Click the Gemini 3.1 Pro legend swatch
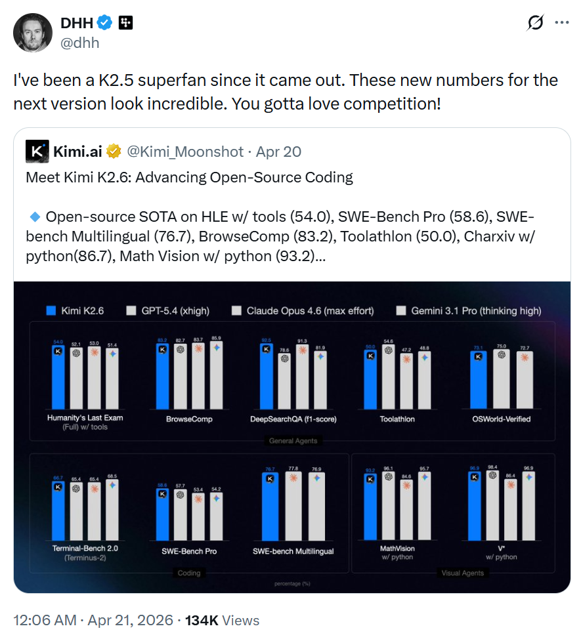This screenshot has width=581, height=641. coord(401,310)
